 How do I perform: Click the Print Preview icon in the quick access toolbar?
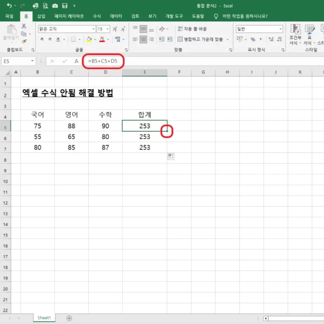tap(45, 6)
